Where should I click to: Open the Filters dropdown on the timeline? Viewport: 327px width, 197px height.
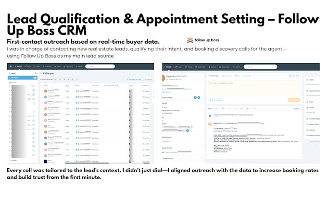(297, 109)
